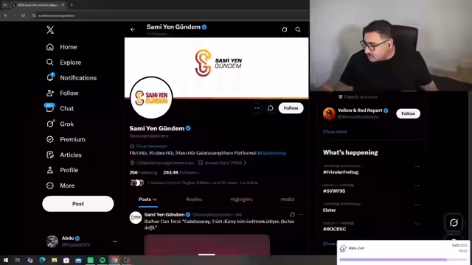Open the Windows Start menu
The width and height of the screenshot is (472, 265).
(x=6, y=260)
